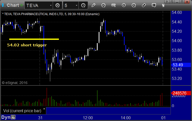
Task: Open the TEVA symbol dropdown arrow
Action: pyautogui.click(x=51, y=5)
